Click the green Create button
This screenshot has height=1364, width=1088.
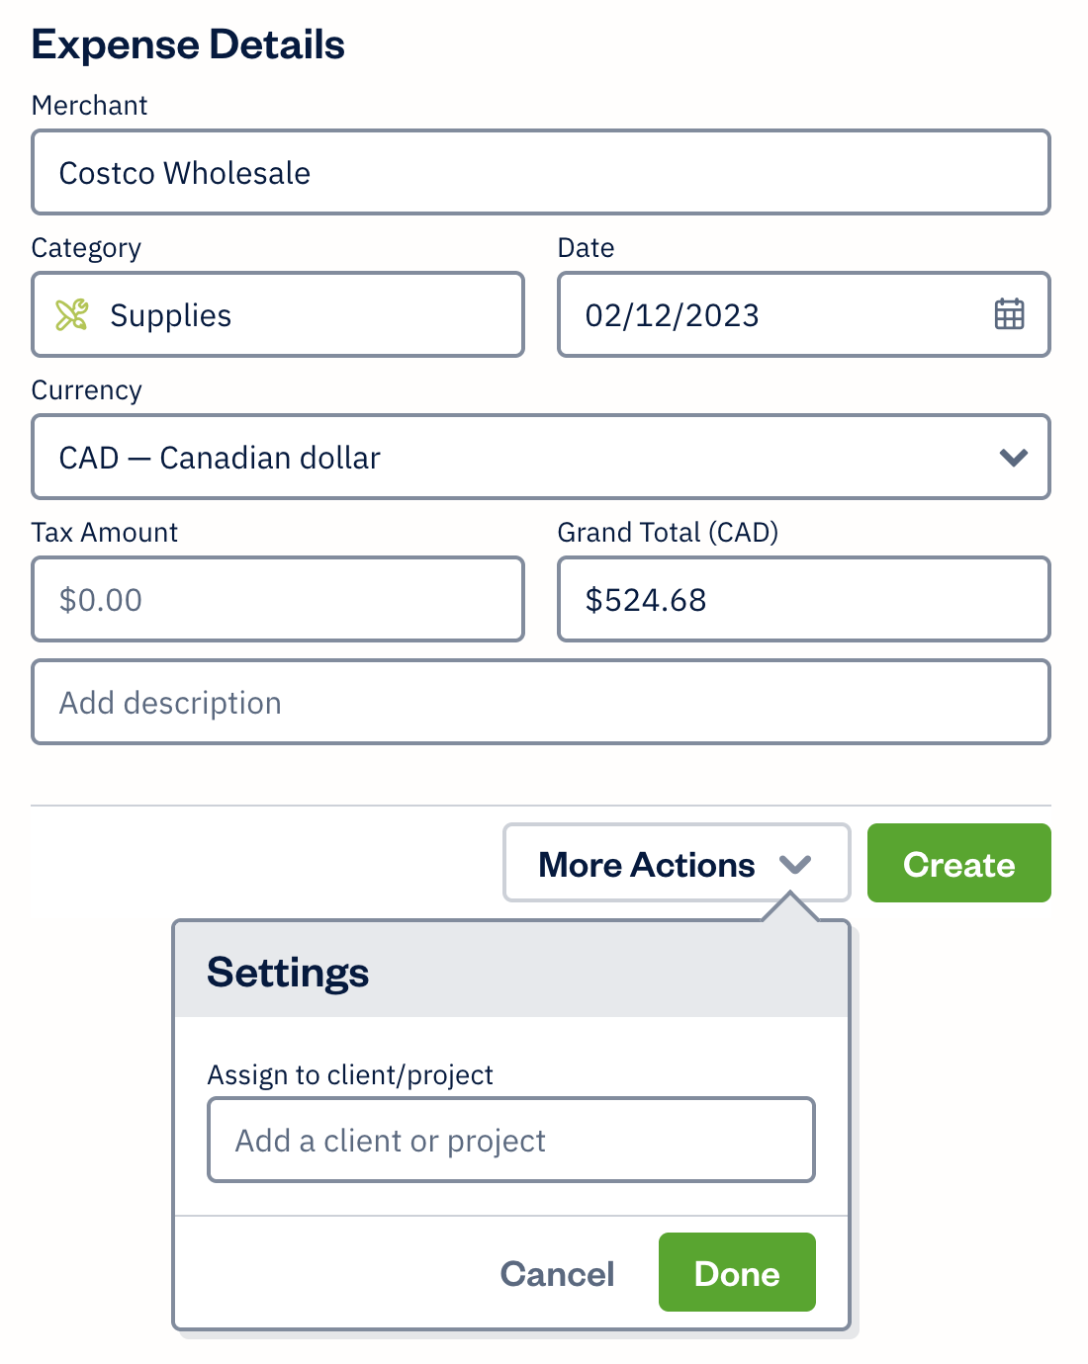tap(959, 863)
